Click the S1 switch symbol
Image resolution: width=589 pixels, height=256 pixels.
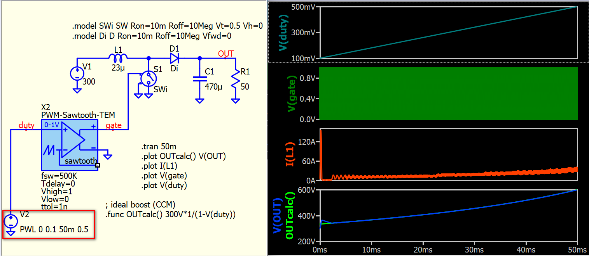(148, 78)
